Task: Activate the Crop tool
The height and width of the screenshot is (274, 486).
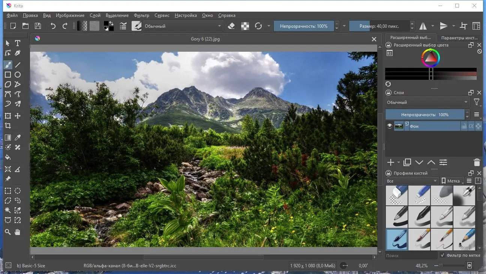Action: (7, 126)
